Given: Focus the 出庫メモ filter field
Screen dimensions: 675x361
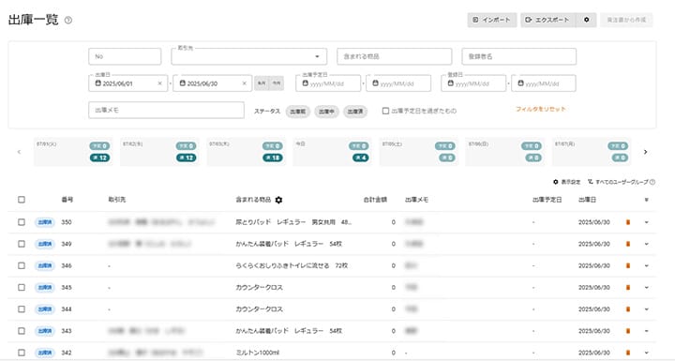Looking at the screenshot, I should [x=166, y=111].
